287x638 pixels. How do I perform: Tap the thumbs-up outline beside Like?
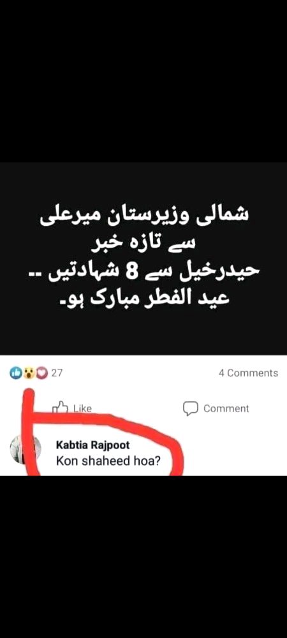[60, 408]
